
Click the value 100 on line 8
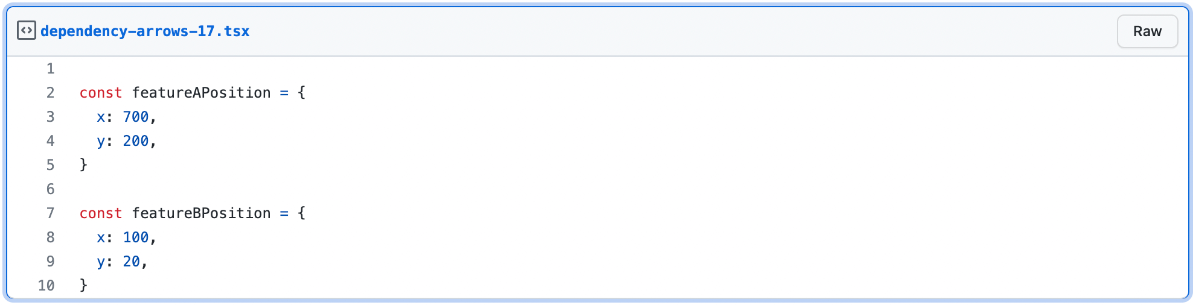coord(136,237)
